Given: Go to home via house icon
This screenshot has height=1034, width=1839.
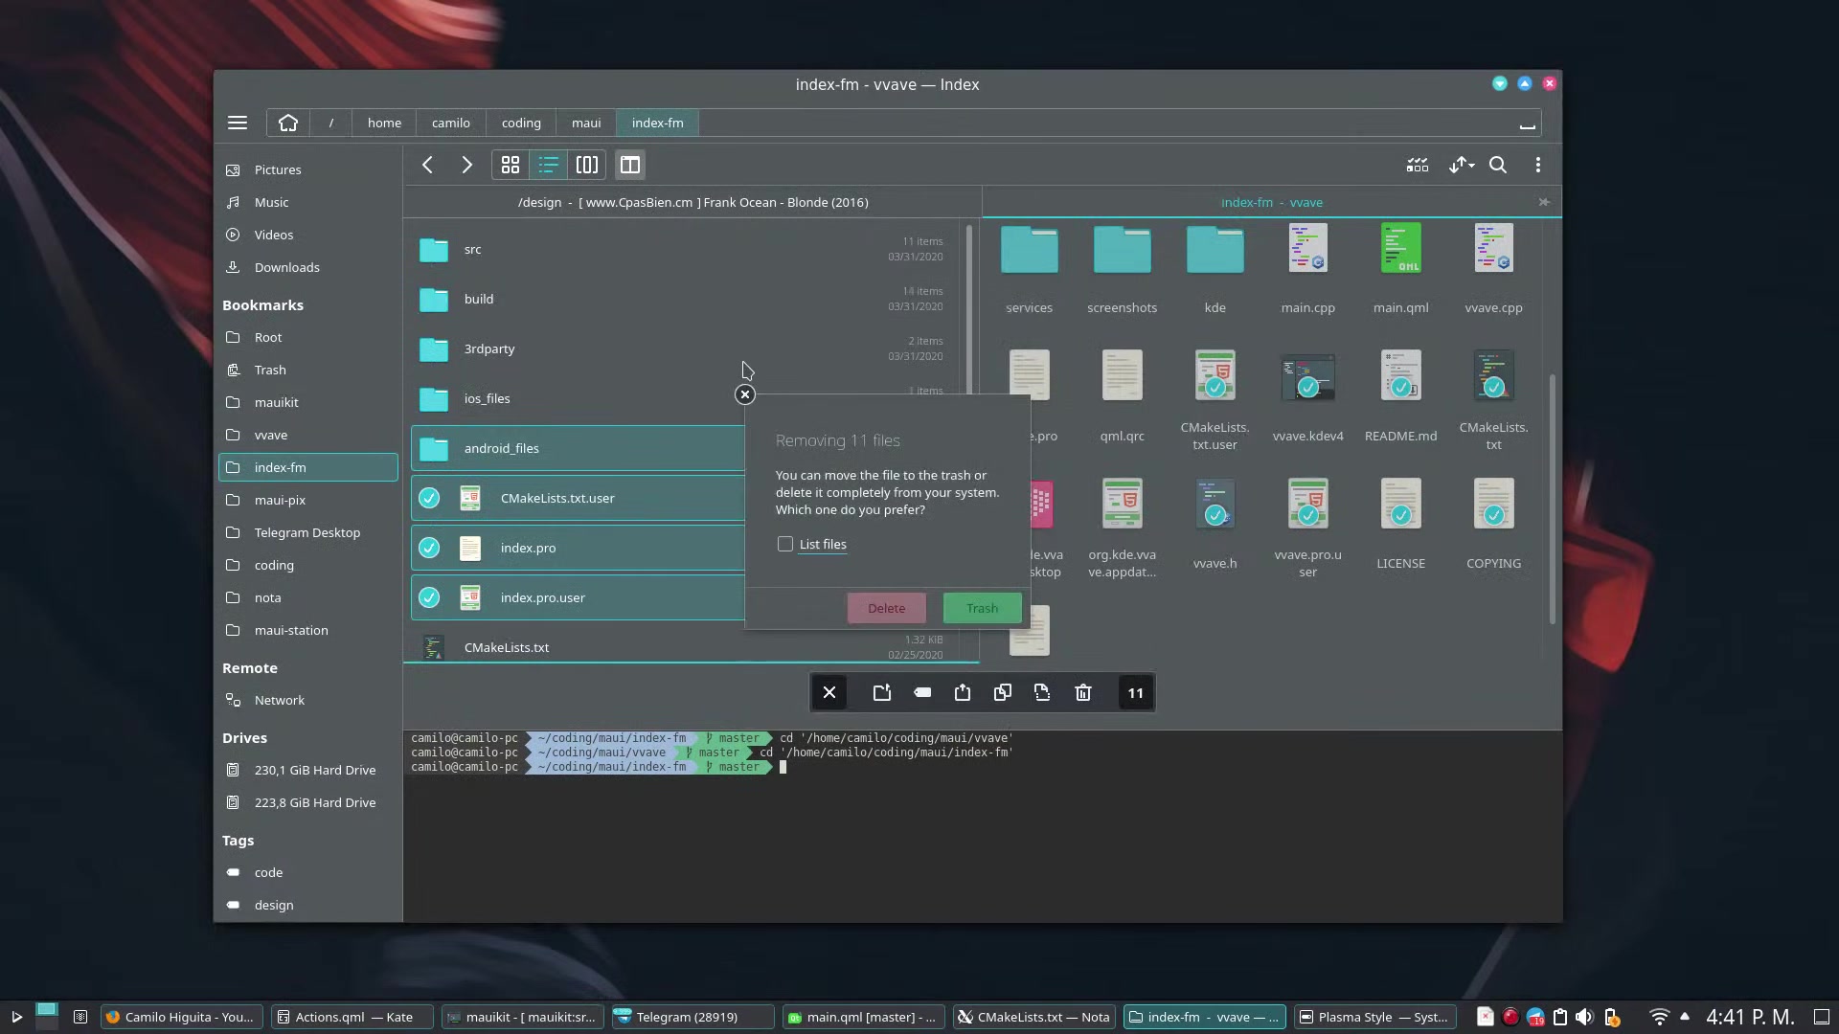Looking at the screenshot, I should coord(288,123).
